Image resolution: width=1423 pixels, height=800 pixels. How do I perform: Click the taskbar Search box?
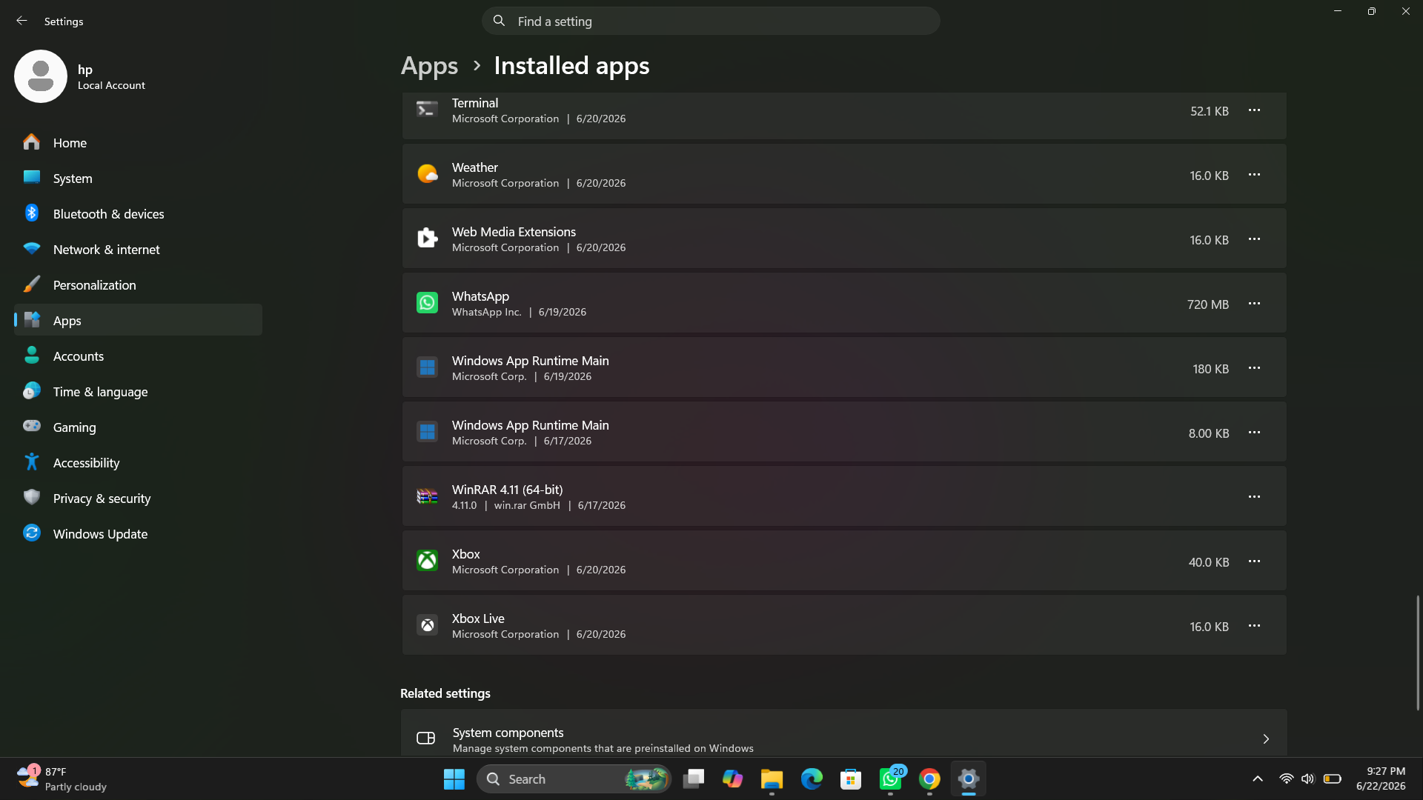point(574,779)
